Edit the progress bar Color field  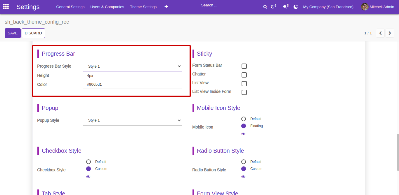coord(132,85)
